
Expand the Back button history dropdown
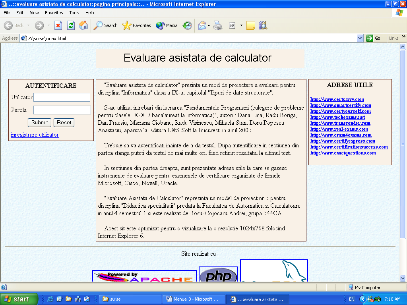(x=28, y=25)
